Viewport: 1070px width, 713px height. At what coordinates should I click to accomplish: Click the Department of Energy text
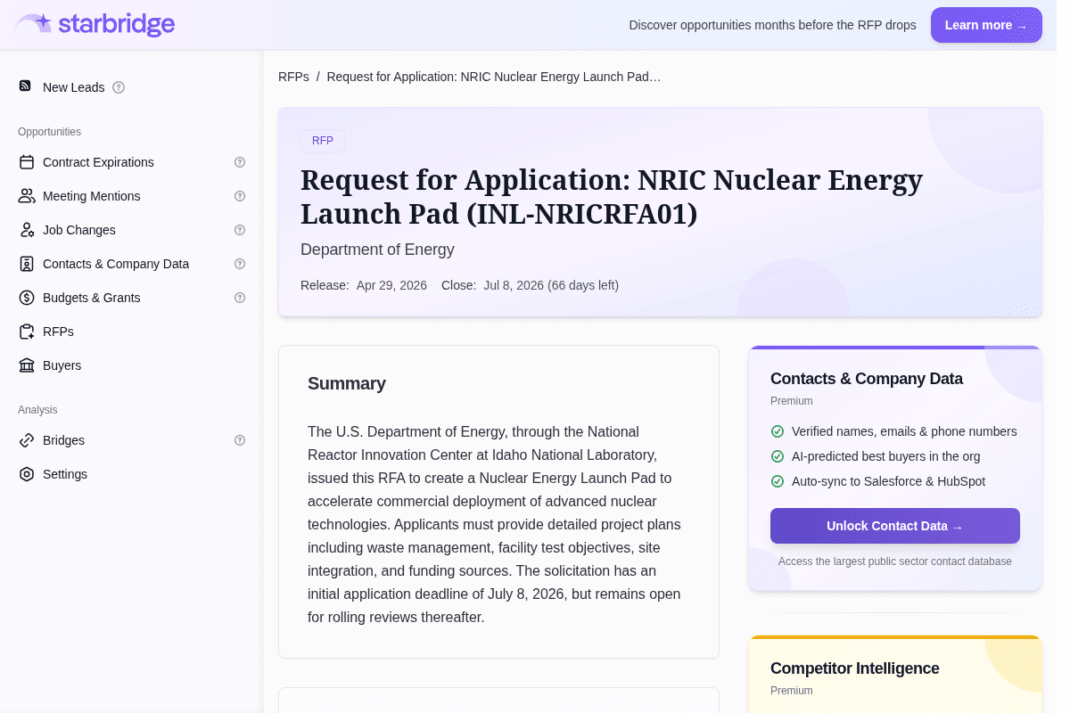[x=377, y=250]
